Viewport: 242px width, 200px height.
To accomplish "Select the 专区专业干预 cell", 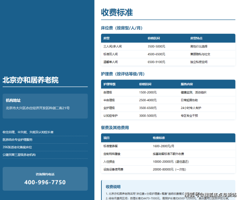I will (189, 116).
